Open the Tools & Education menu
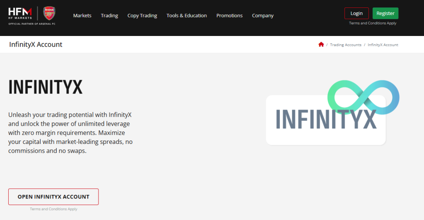Screen dimensions: 424x220 tap(187, 16)
